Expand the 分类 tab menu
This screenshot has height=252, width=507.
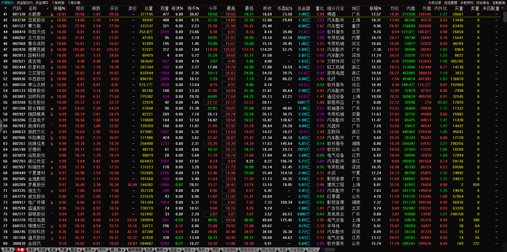(x=8, y=250)
